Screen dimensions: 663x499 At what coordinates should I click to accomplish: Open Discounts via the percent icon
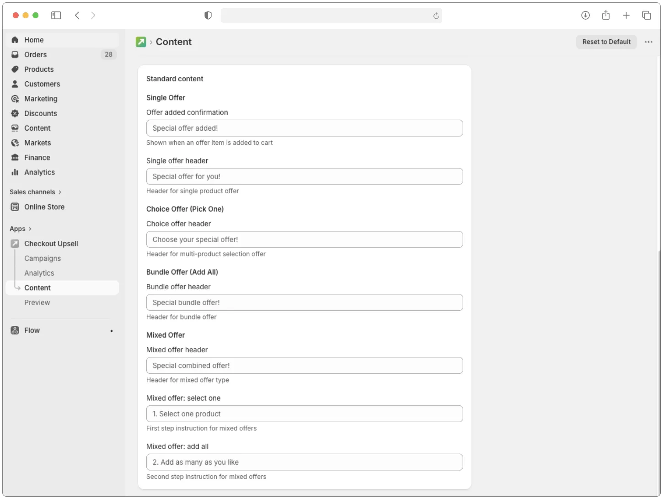pos(15,113)
